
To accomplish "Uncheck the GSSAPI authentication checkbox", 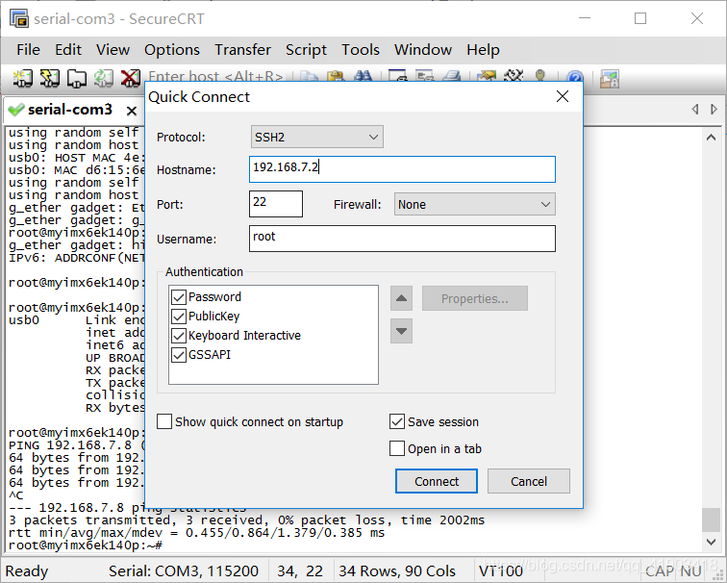I will (179, 355).
